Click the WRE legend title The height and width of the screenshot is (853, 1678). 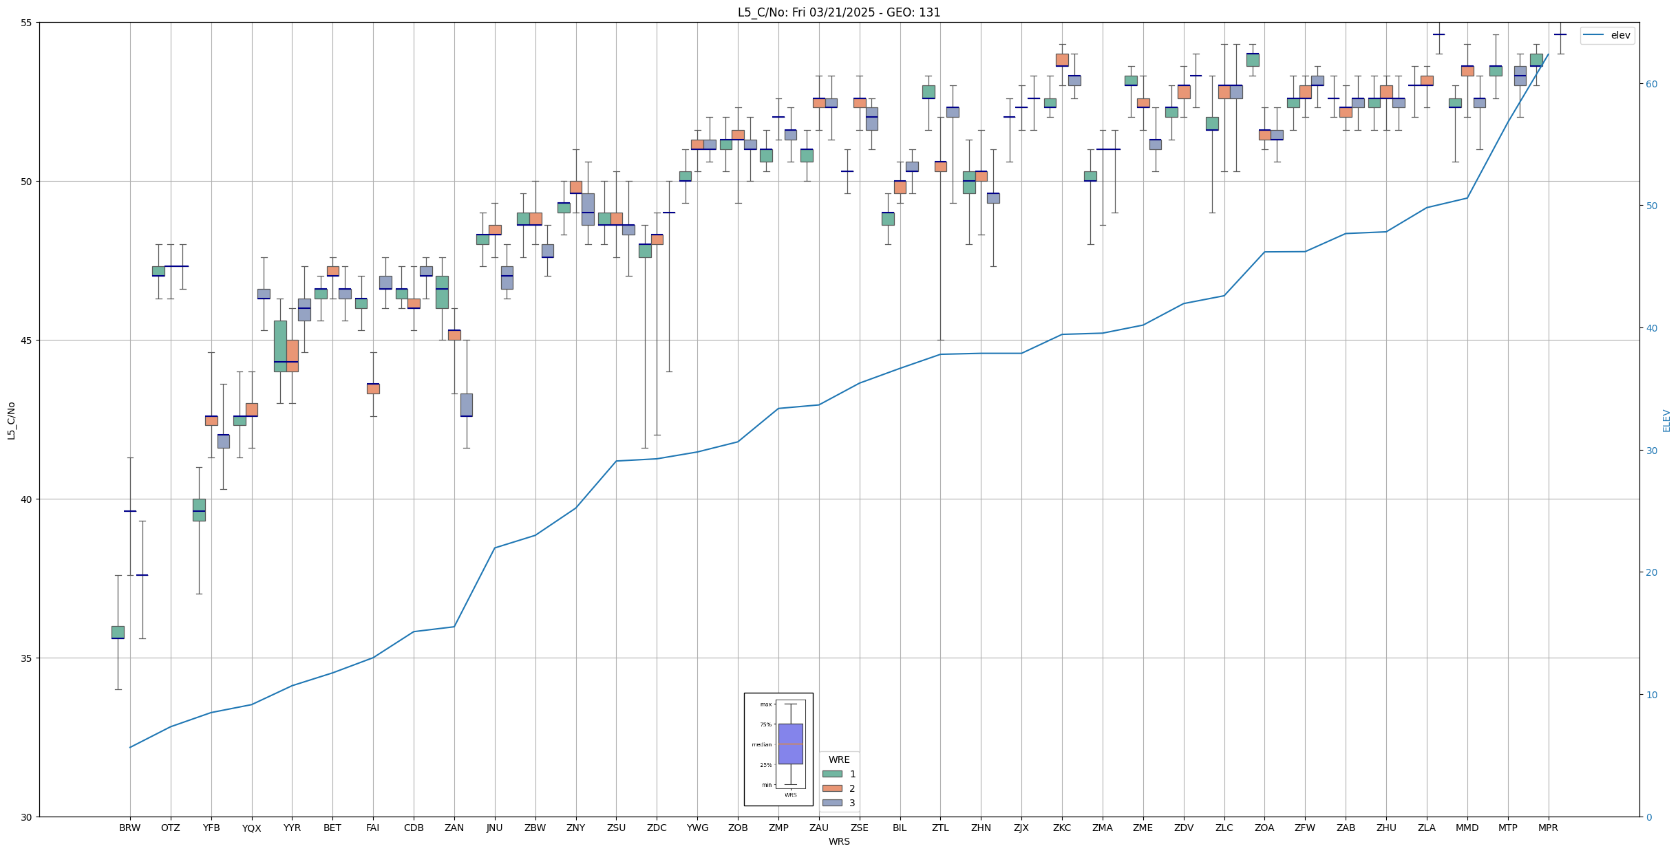click(838, 760)
